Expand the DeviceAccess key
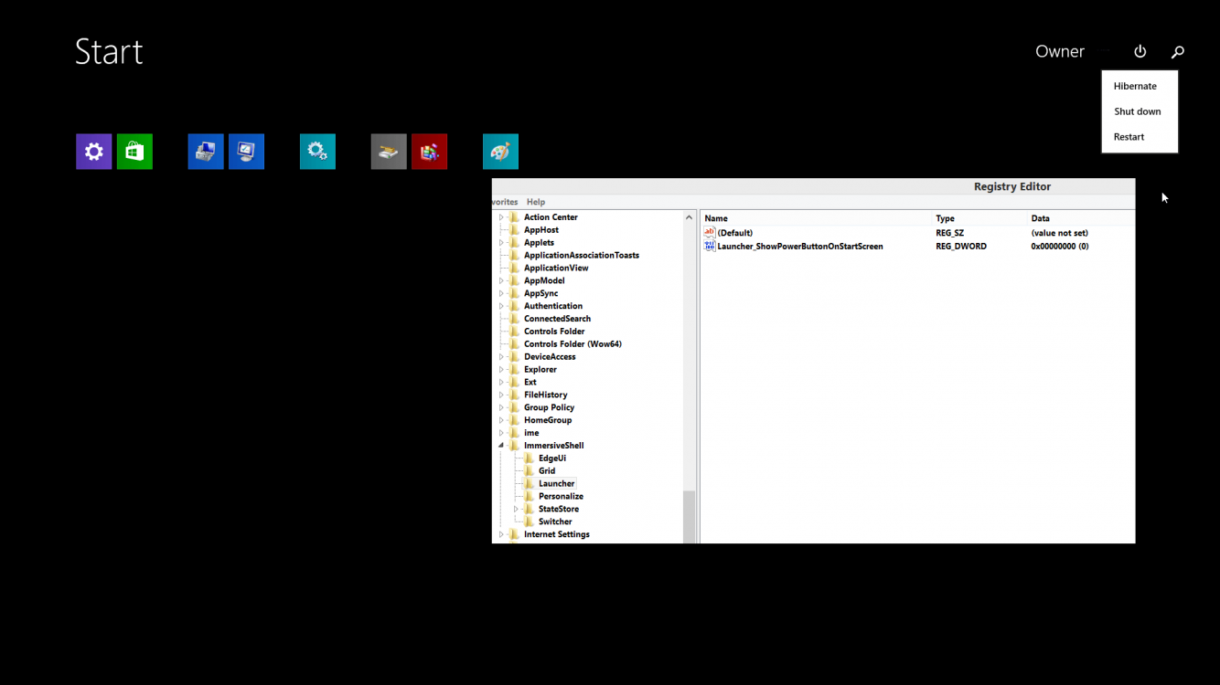 point(501,357)
